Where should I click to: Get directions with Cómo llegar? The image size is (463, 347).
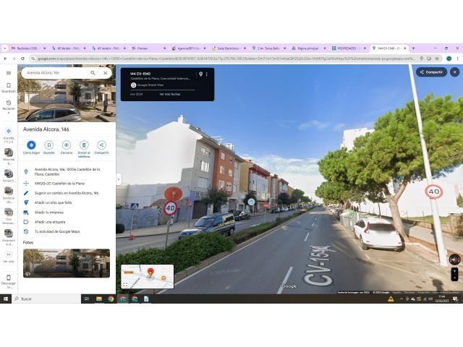[x=31, y=147]
